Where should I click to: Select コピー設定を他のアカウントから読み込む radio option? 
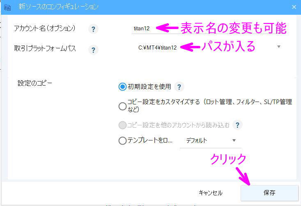122,125
